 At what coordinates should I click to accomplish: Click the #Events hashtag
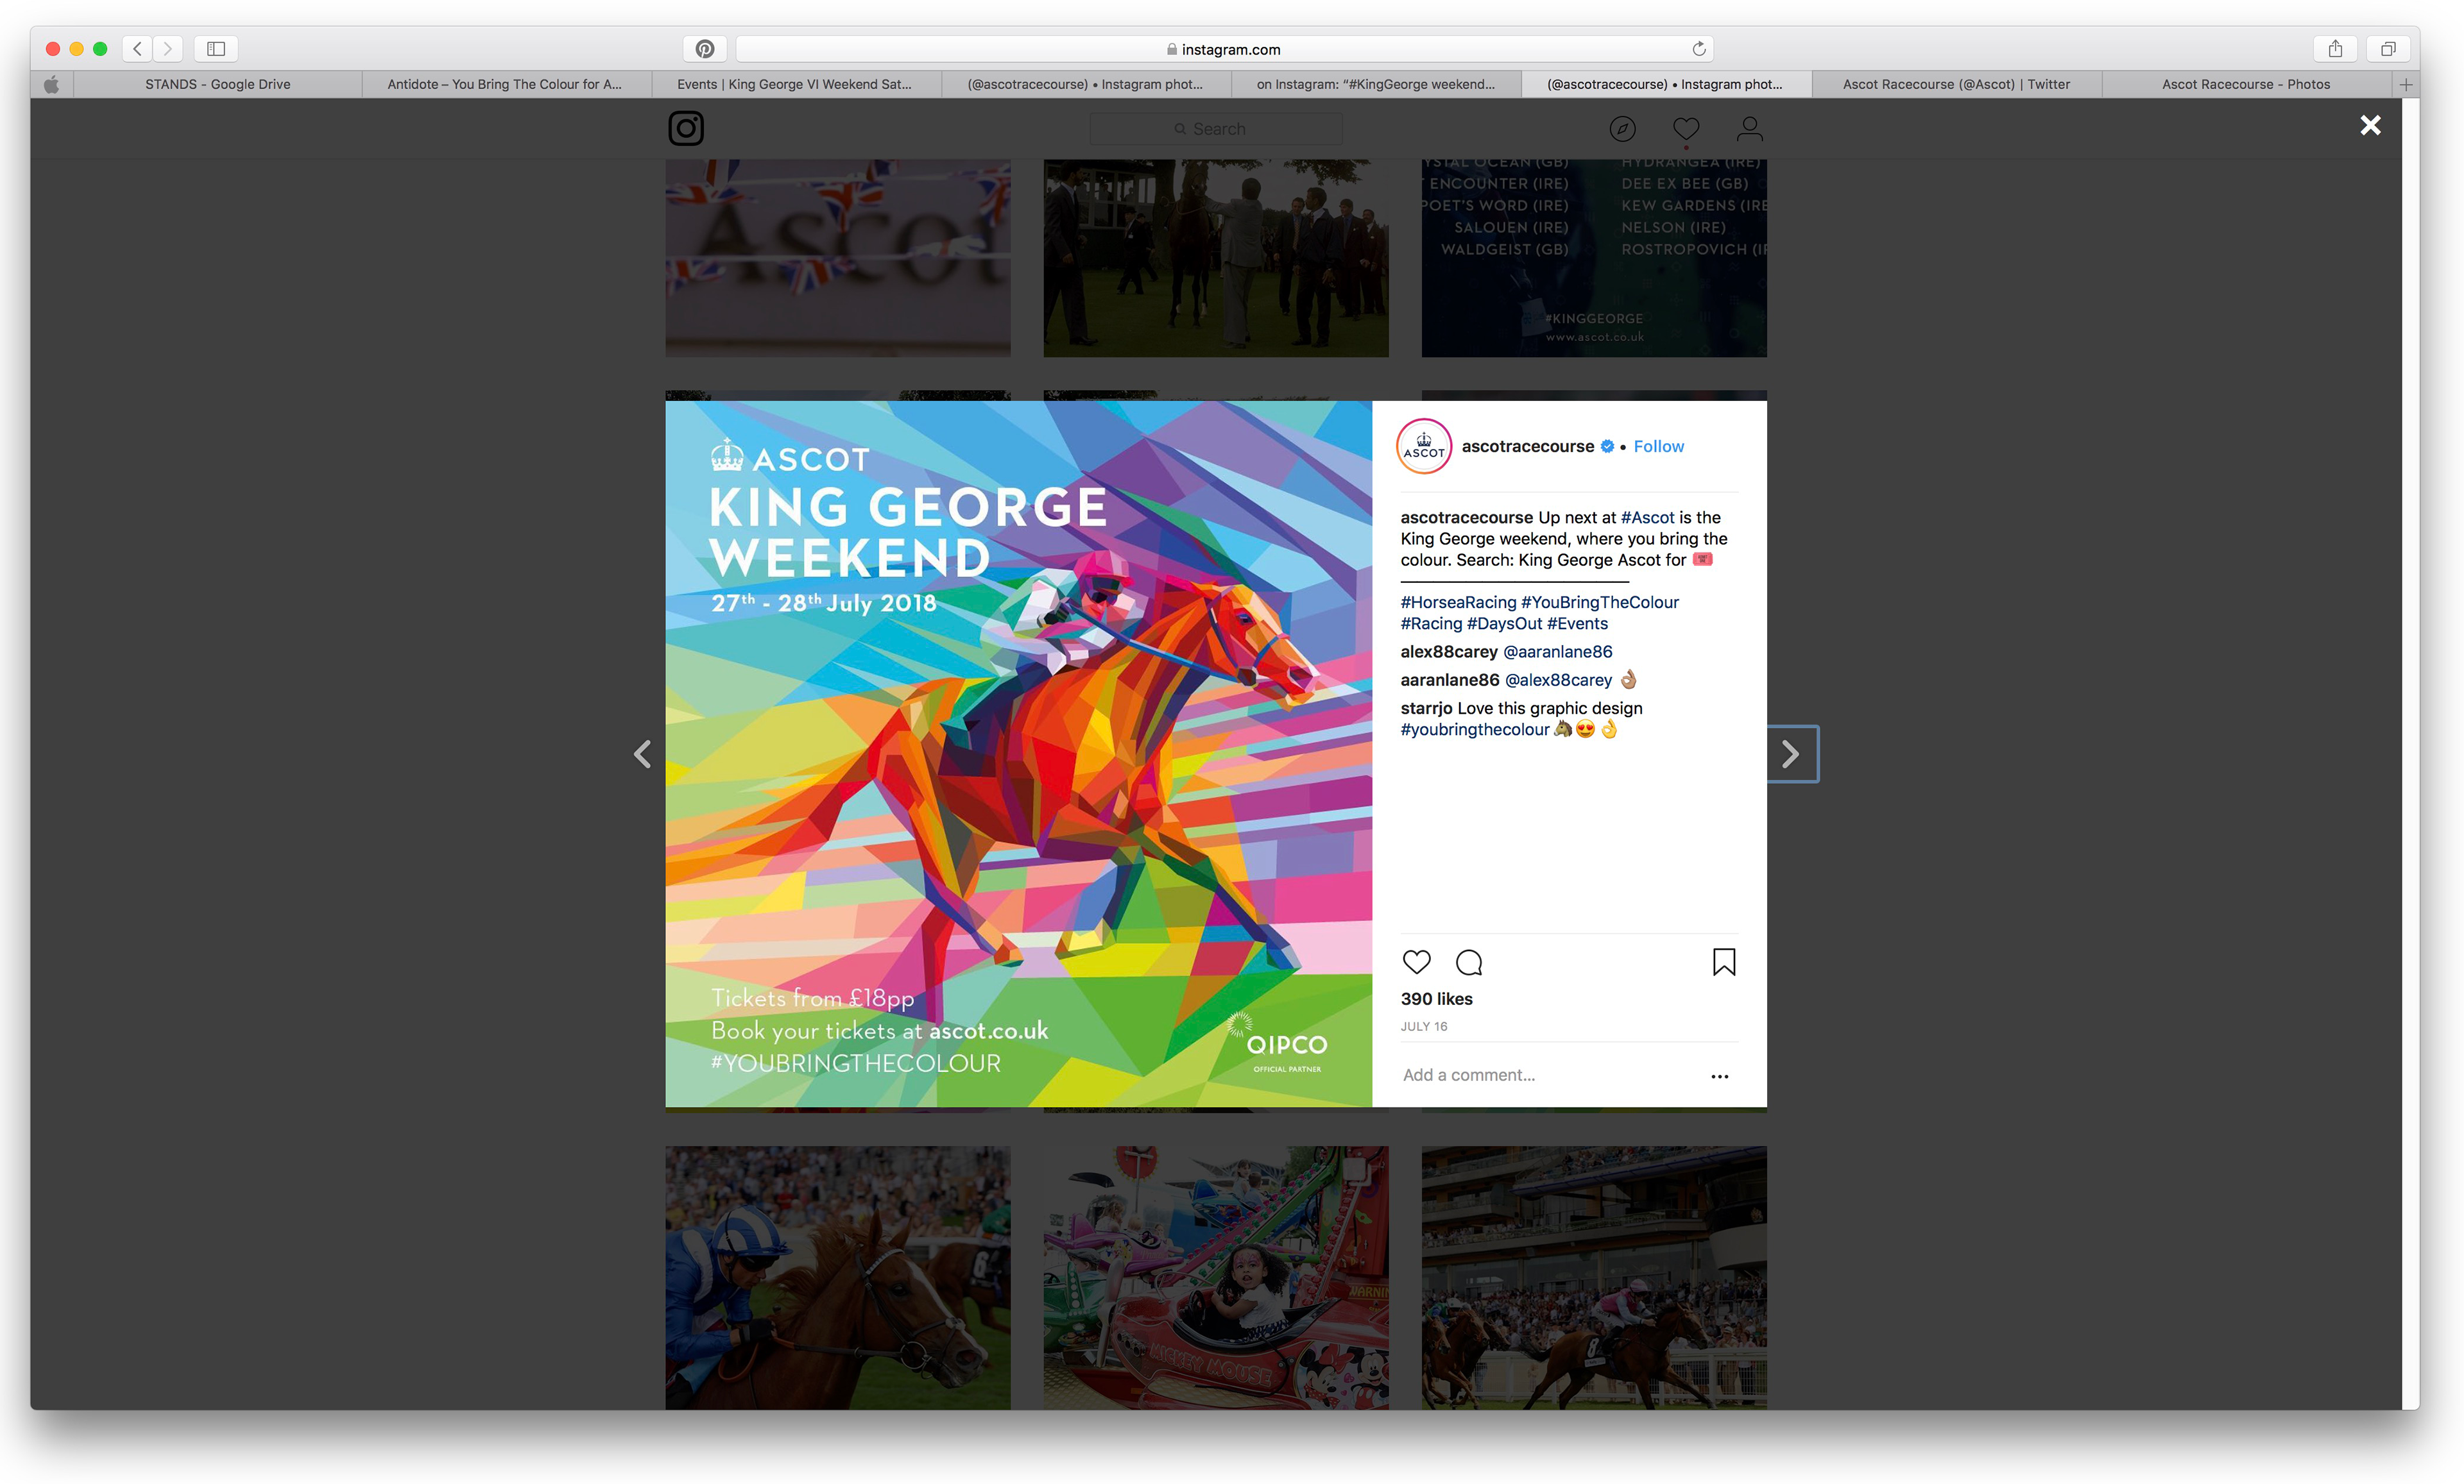[1578, 623]
